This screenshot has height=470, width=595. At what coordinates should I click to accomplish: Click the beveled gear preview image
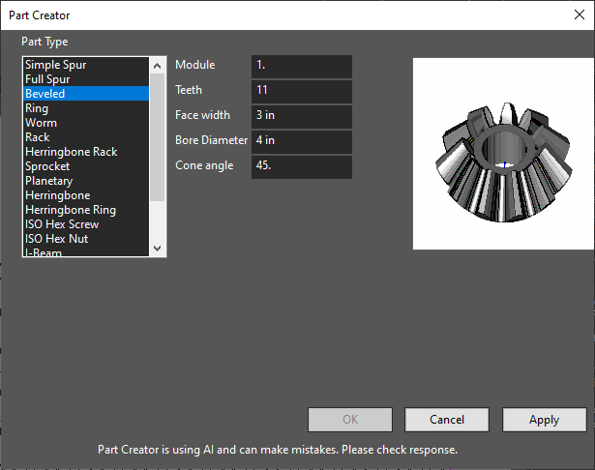point(503,154)
